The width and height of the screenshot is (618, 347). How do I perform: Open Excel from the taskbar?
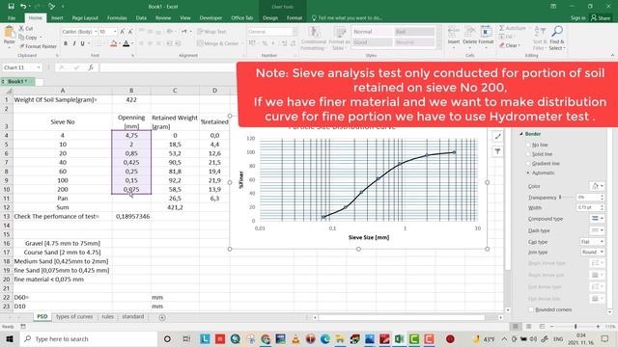pyautogui.click(x=399, y=338)
